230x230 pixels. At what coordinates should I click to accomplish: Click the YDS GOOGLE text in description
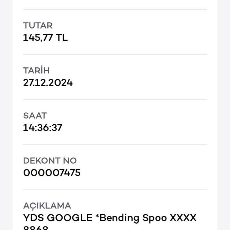(x=58, y=218)
